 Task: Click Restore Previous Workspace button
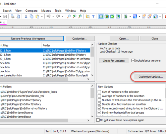(32, 39)
